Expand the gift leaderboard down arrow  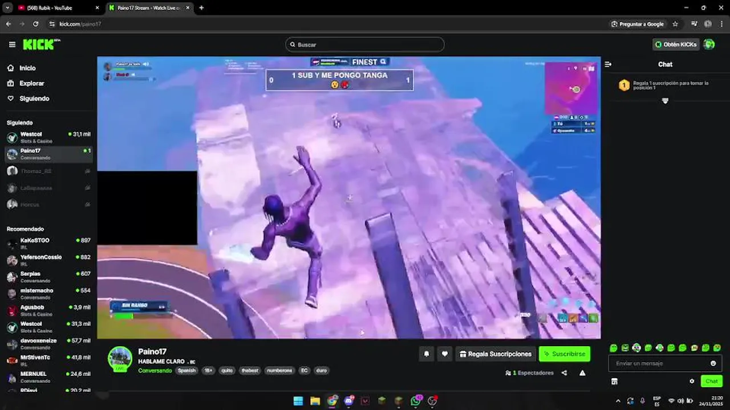[665, 101]
